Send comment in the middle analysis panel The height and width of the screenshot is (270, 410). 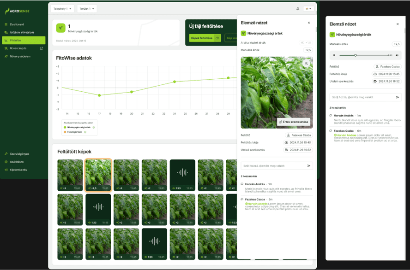309,165
